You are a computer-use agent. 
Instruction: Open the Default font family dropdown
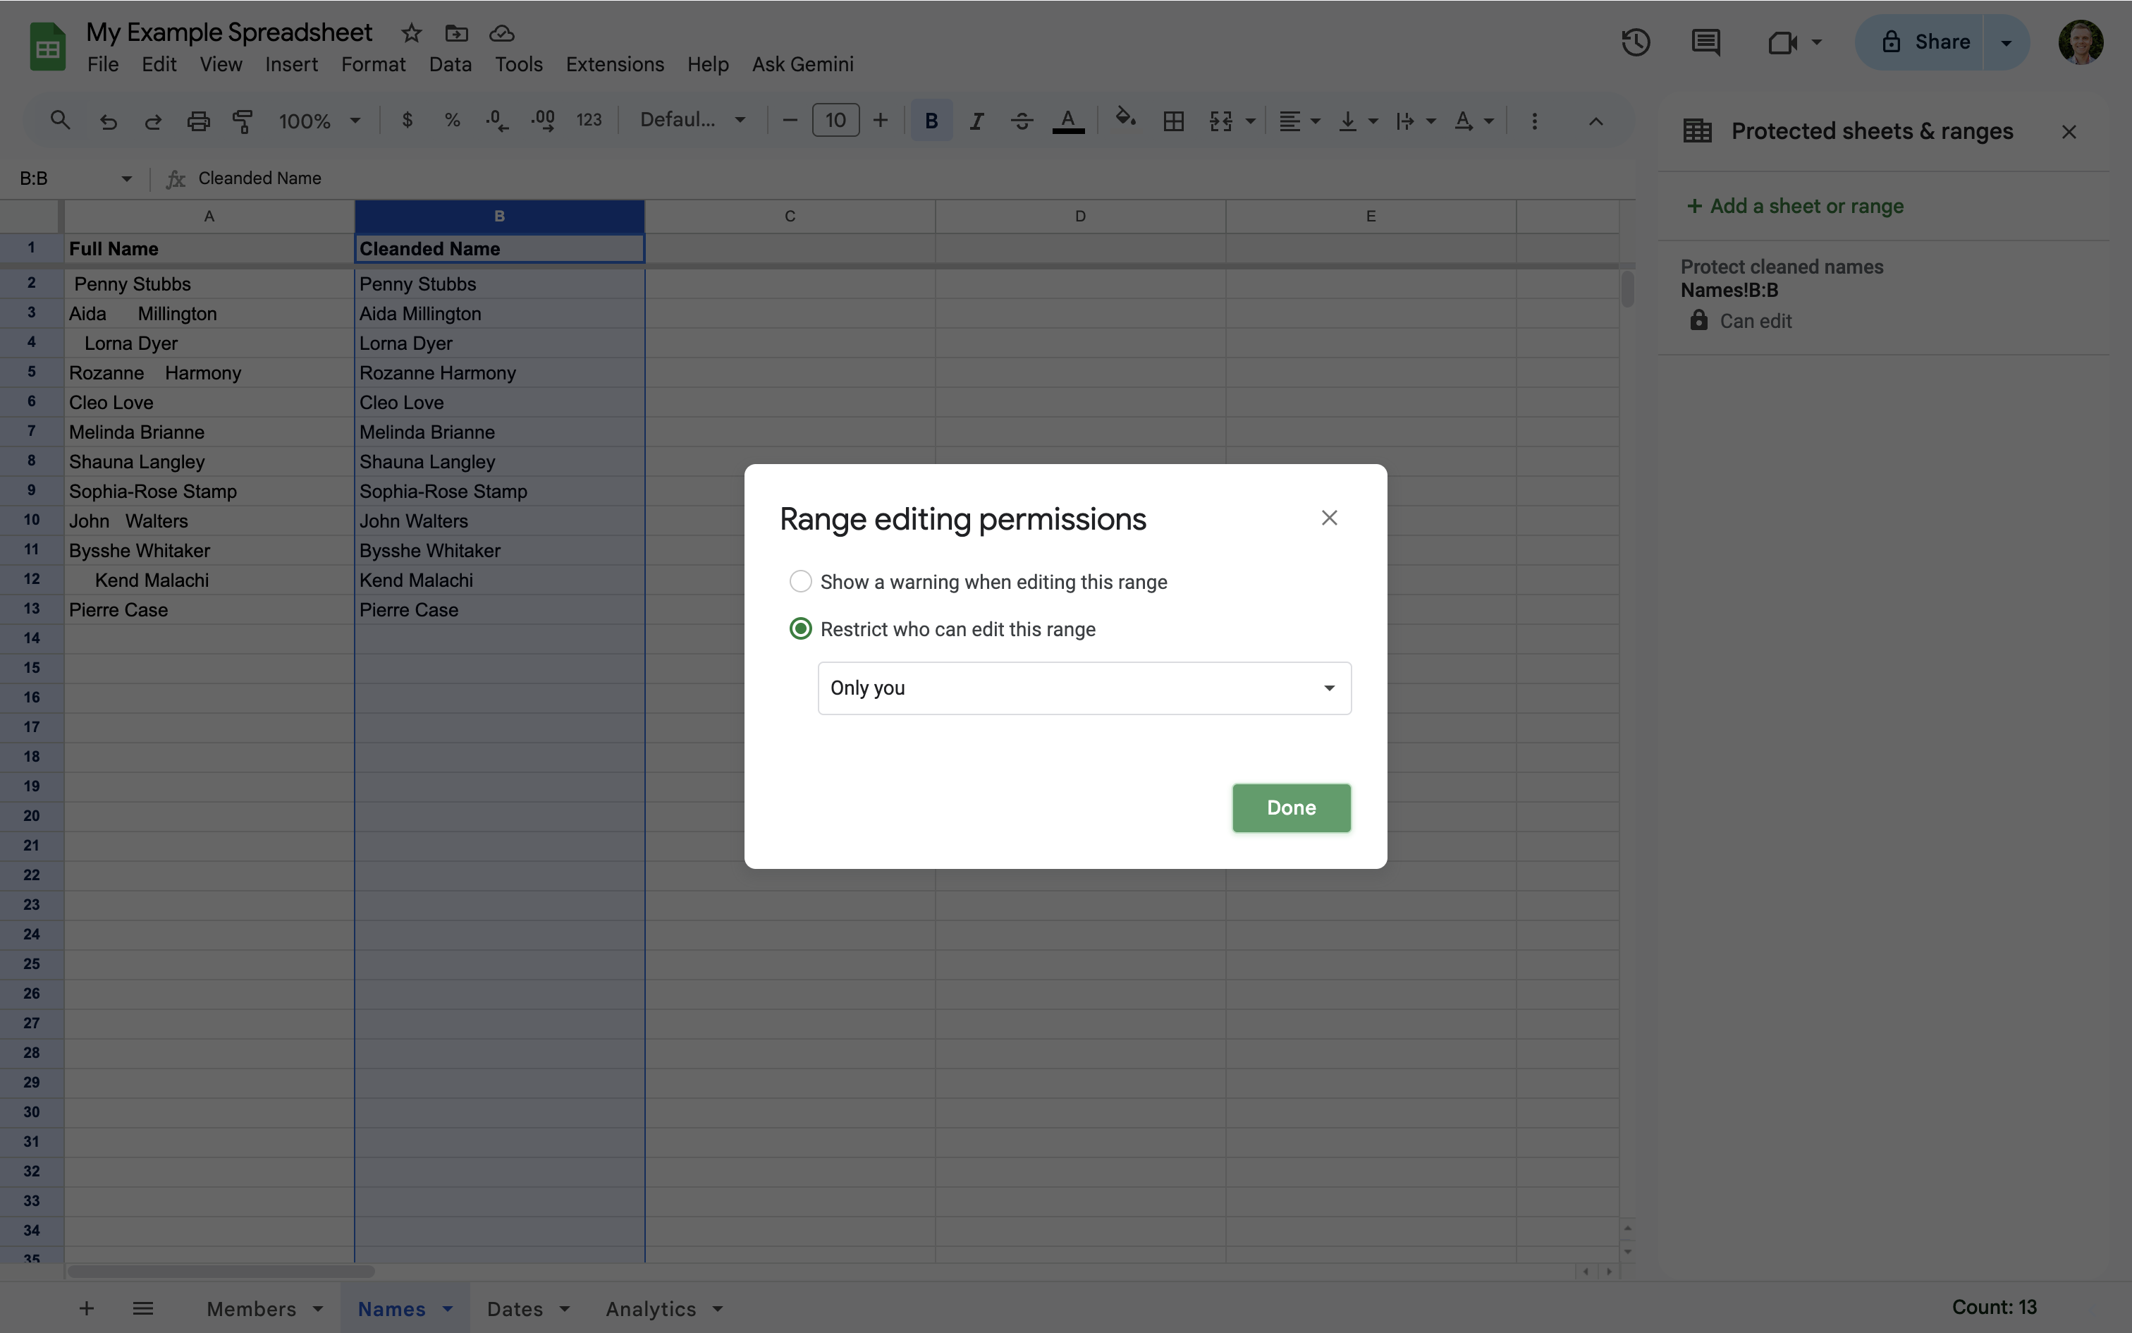pyautogui.click(x=692, y=121)
